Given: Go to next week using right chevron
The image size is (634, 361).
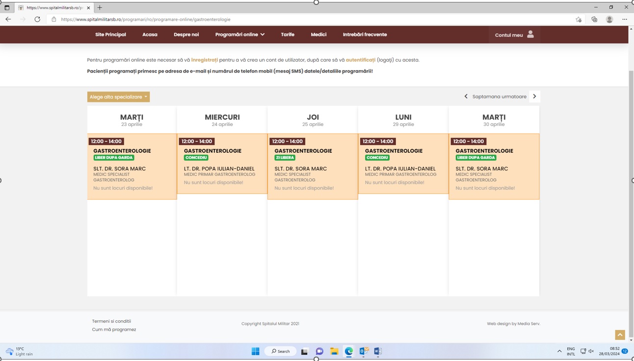Looking at the screenshot, I should pos(534,96).
